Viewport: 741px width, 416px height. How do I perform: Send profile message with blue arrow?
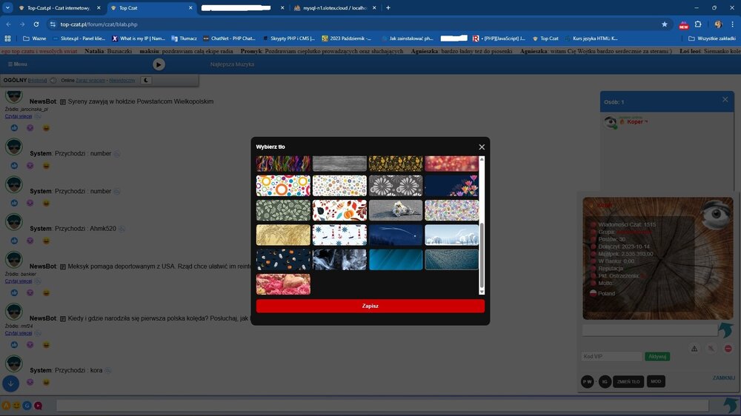pos(725,329)
